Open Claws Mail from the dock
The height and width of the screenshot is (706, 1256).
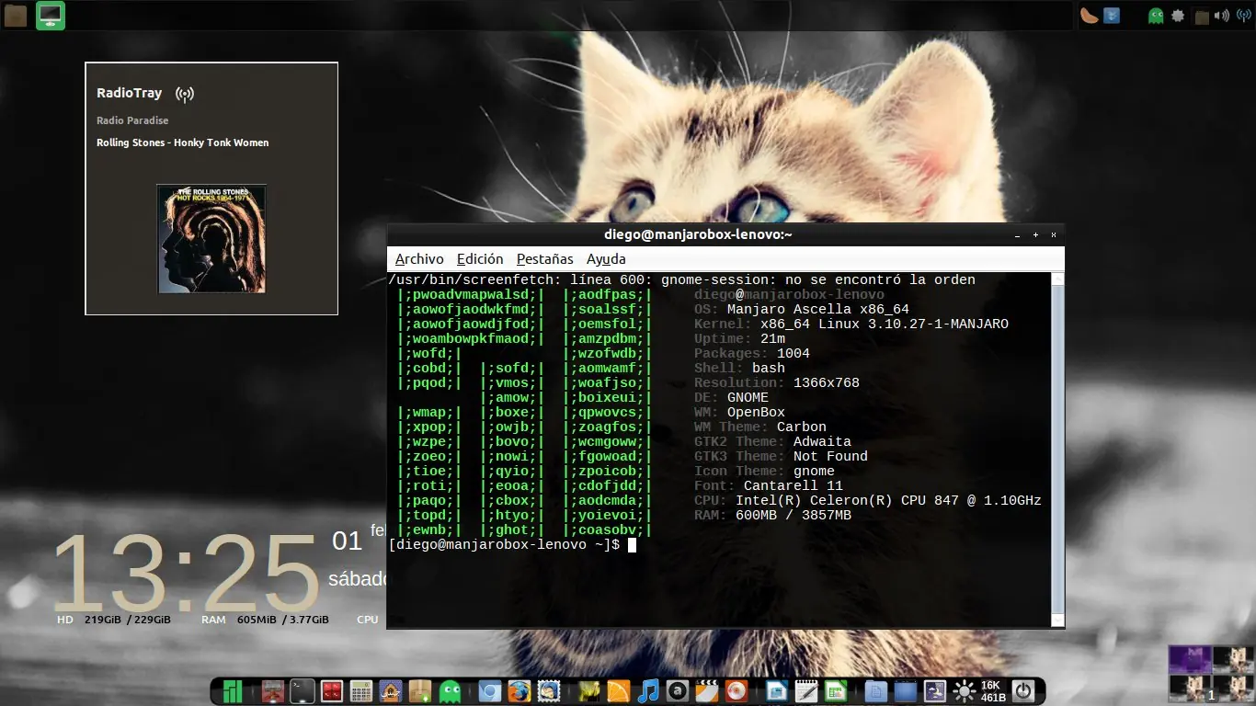(x=548, y=689)
